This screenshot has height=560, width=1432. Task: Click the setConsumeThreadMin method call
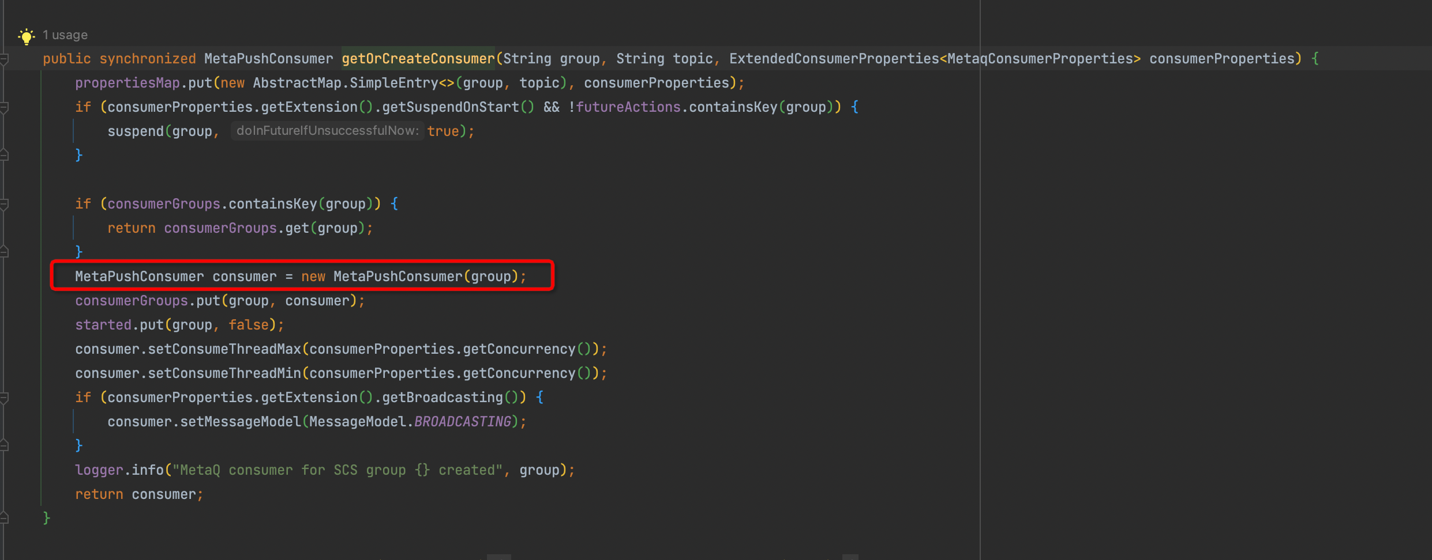(x=224, y=373)
